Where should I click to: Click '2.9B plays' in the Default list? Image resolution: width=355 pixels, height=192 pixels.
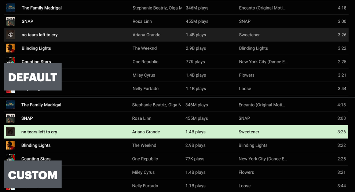tap(196, 48)
